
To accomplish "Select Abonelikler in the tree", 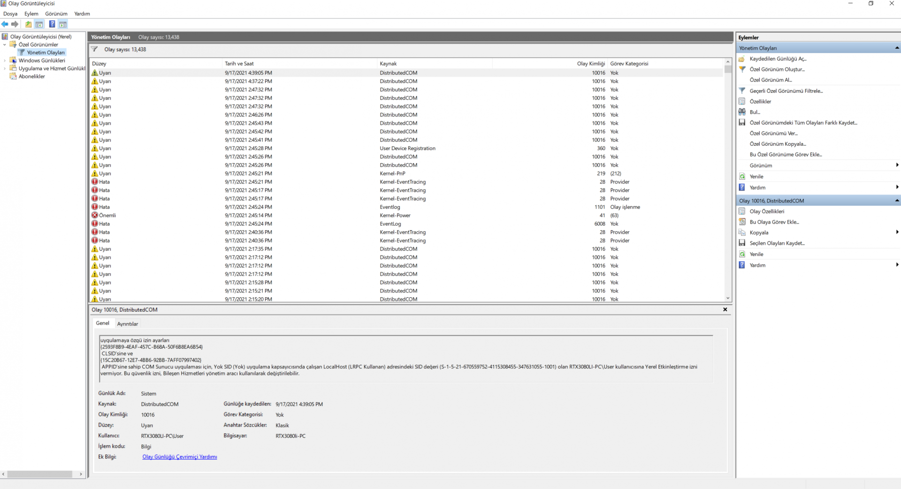I will 32,76.
